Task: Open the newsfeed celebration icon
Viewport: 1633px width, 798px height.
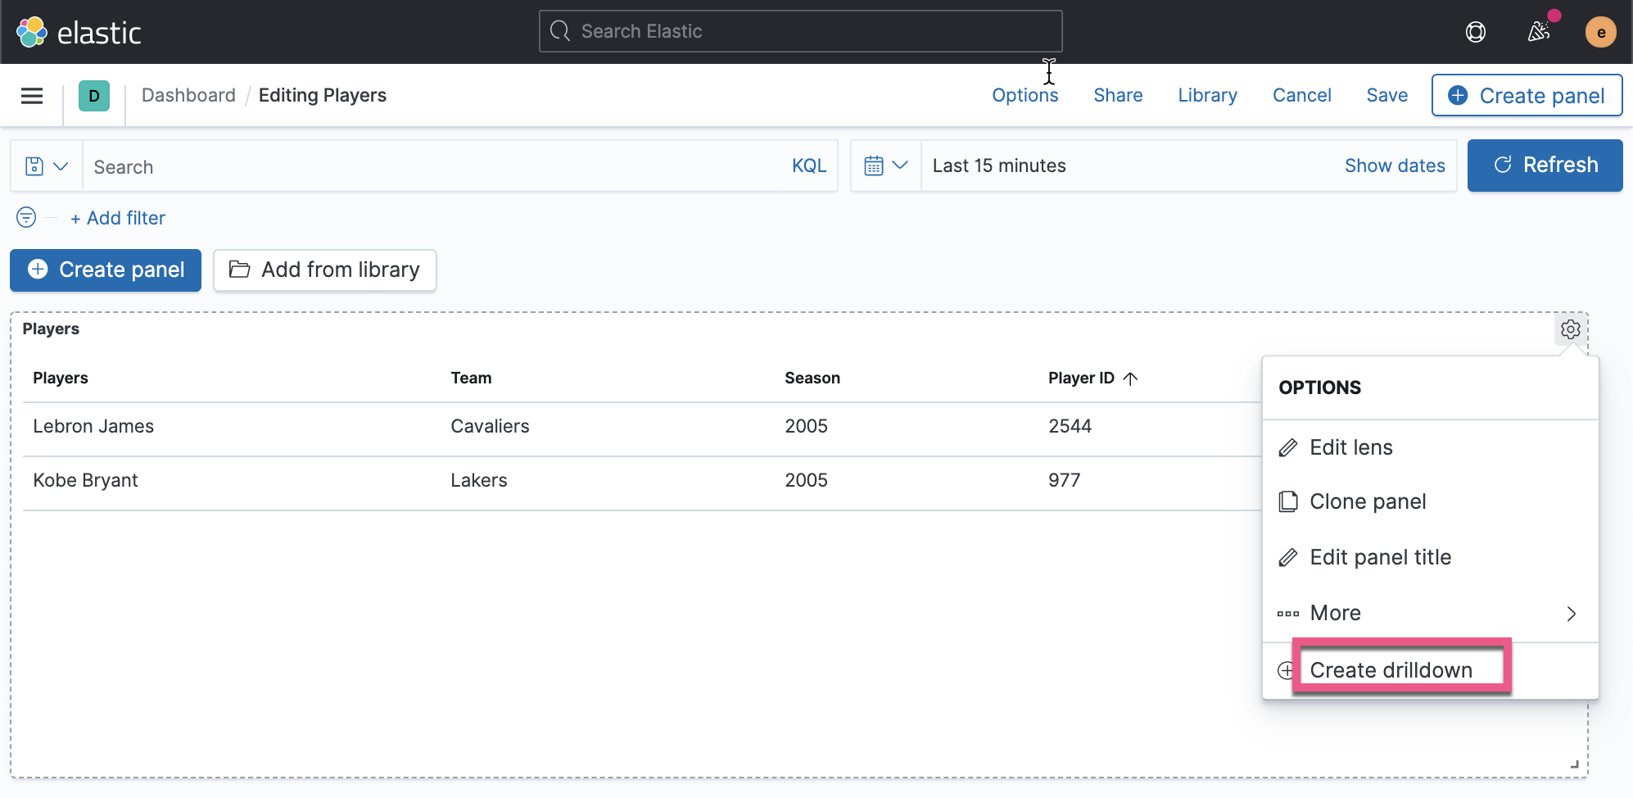Action: [x=1539, y=32]
